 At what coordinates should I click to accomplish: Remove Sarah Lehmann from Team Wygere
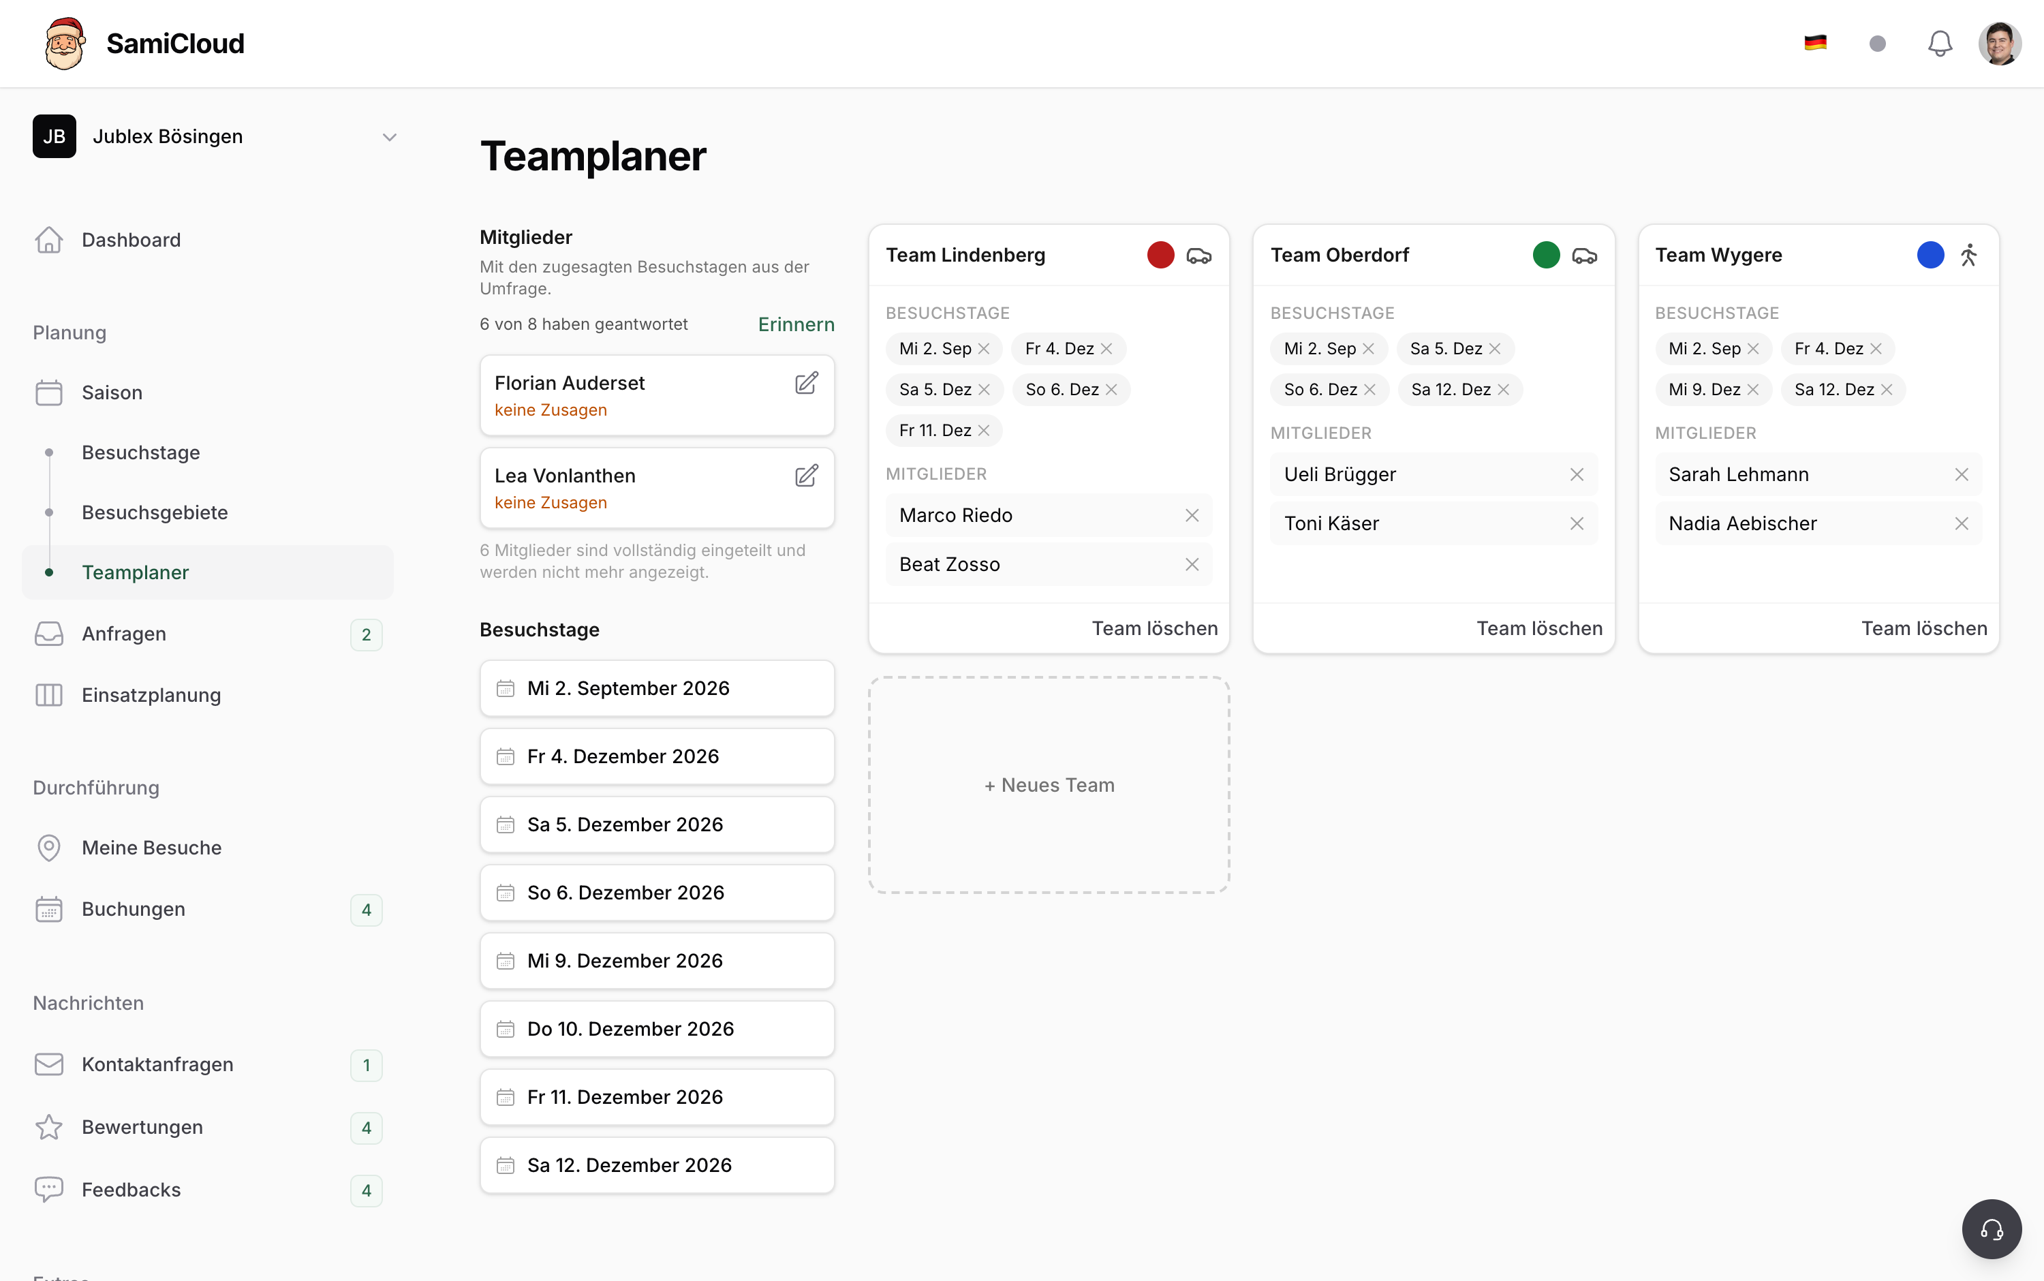(x=1961, y=474)
